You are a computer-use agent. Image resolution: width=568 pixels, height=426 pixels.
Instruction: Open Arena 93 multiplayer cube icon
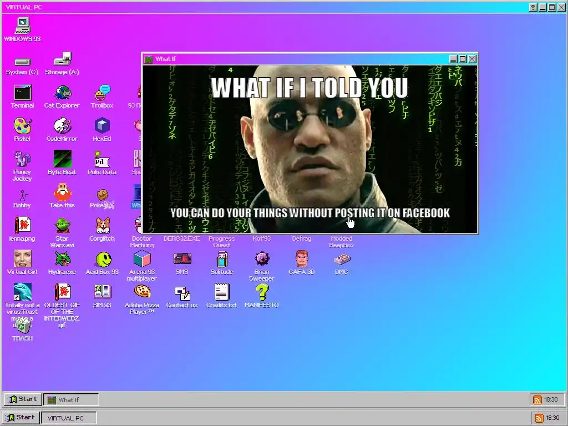[142, 258]
